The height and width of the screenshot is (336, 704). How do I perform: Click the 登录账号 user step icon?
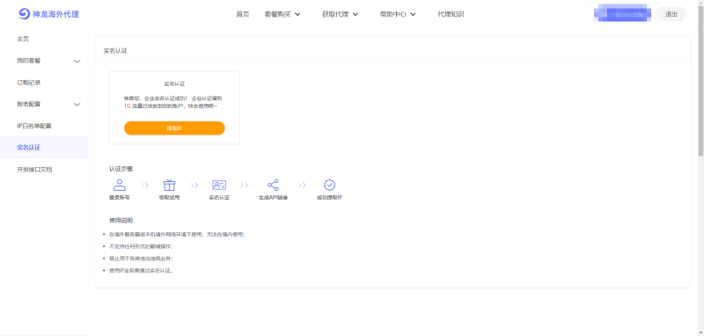coord(120,185)
